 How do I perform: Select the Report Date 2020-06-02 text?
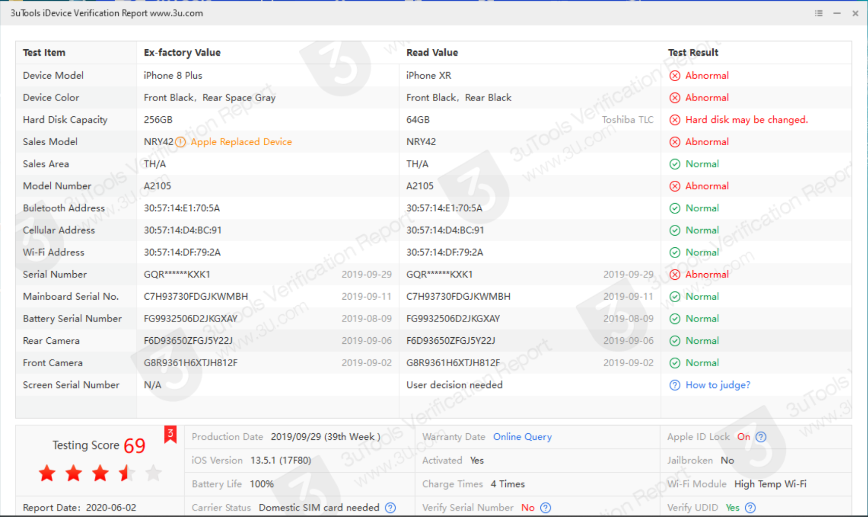(x=80, y=508)
